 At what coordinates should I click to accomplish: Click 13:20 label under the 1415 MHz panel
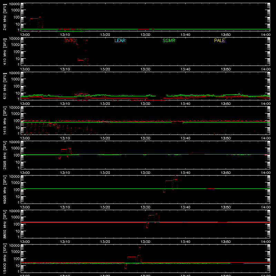point(105,138)
